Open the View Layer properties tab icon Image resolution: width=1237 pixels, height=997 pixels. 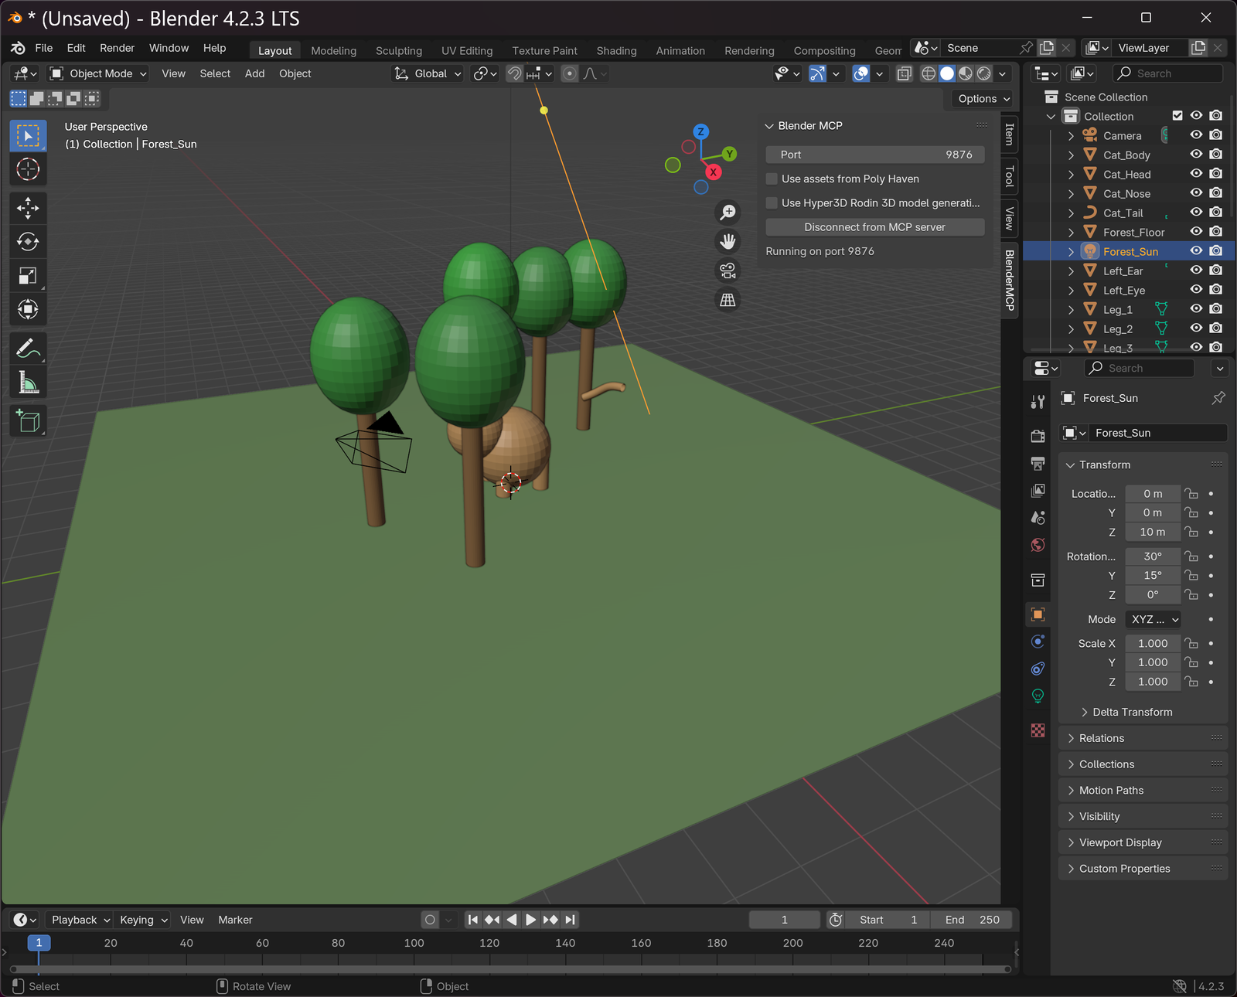pyautogui.click(x=1038, y=491)
